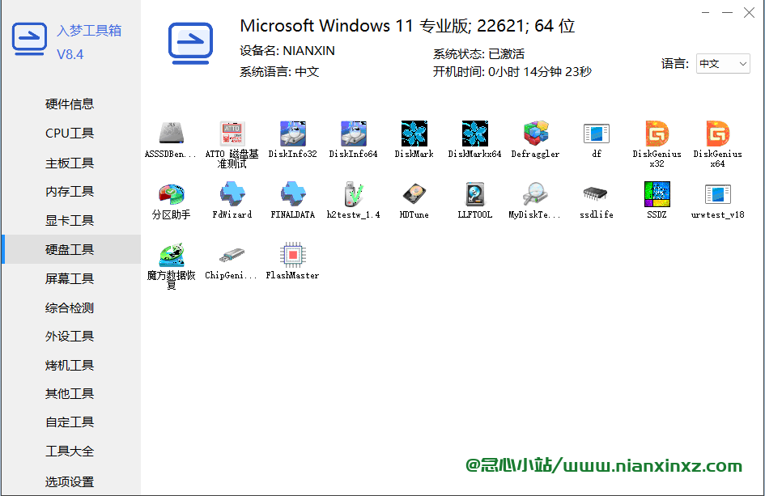Open the FlashMaster icon
The image size is (765, 496).
click(x=293, y=255)
